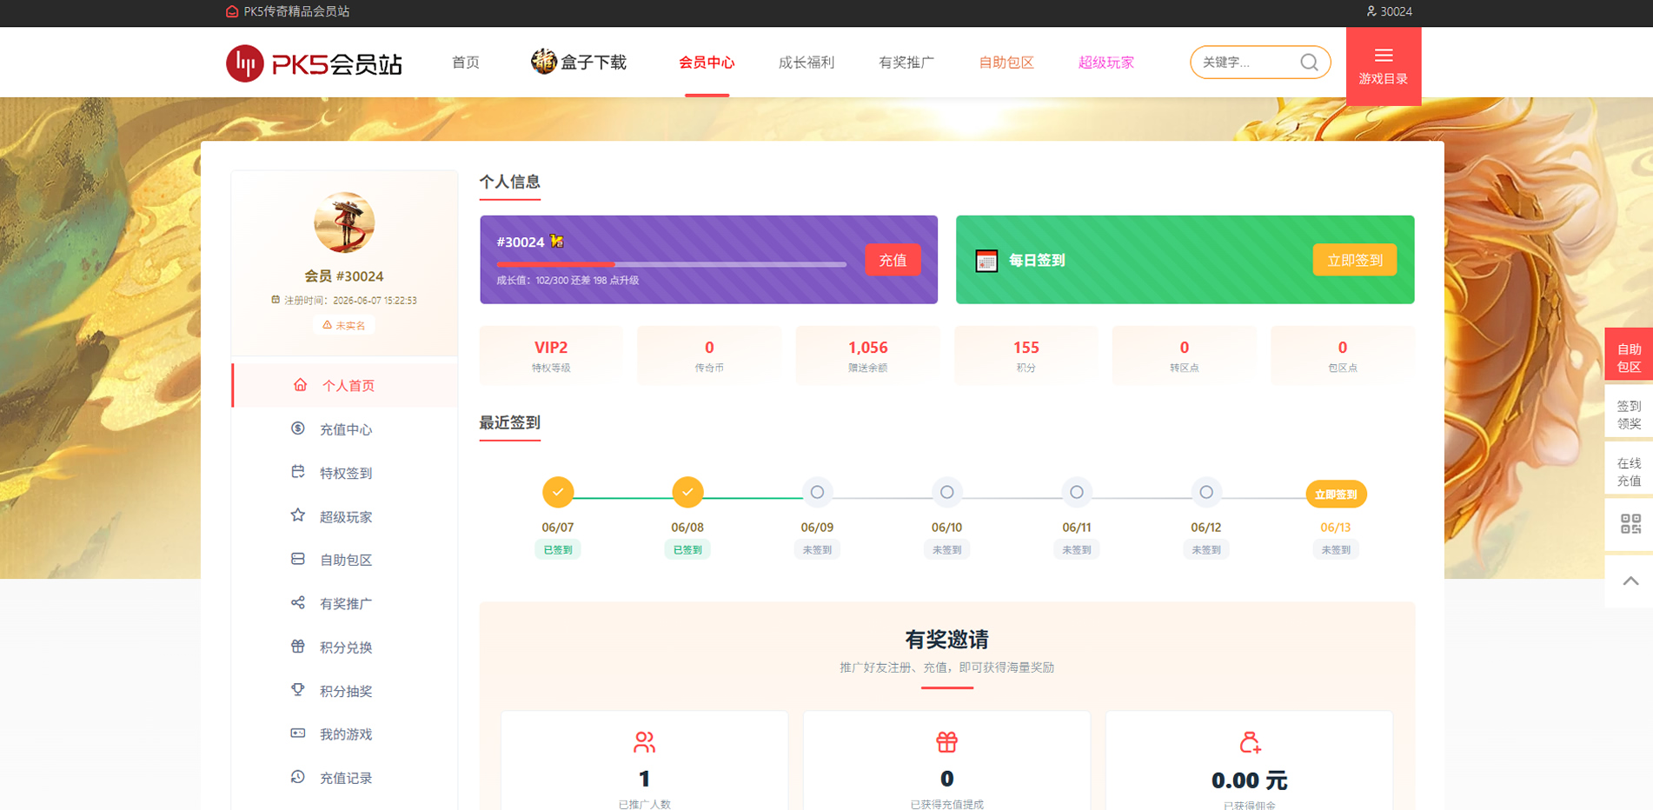Viewport: 1653px width, 810px height.
Task: Open 超级玩家 in top navigation
Action: coord(1106,63)
